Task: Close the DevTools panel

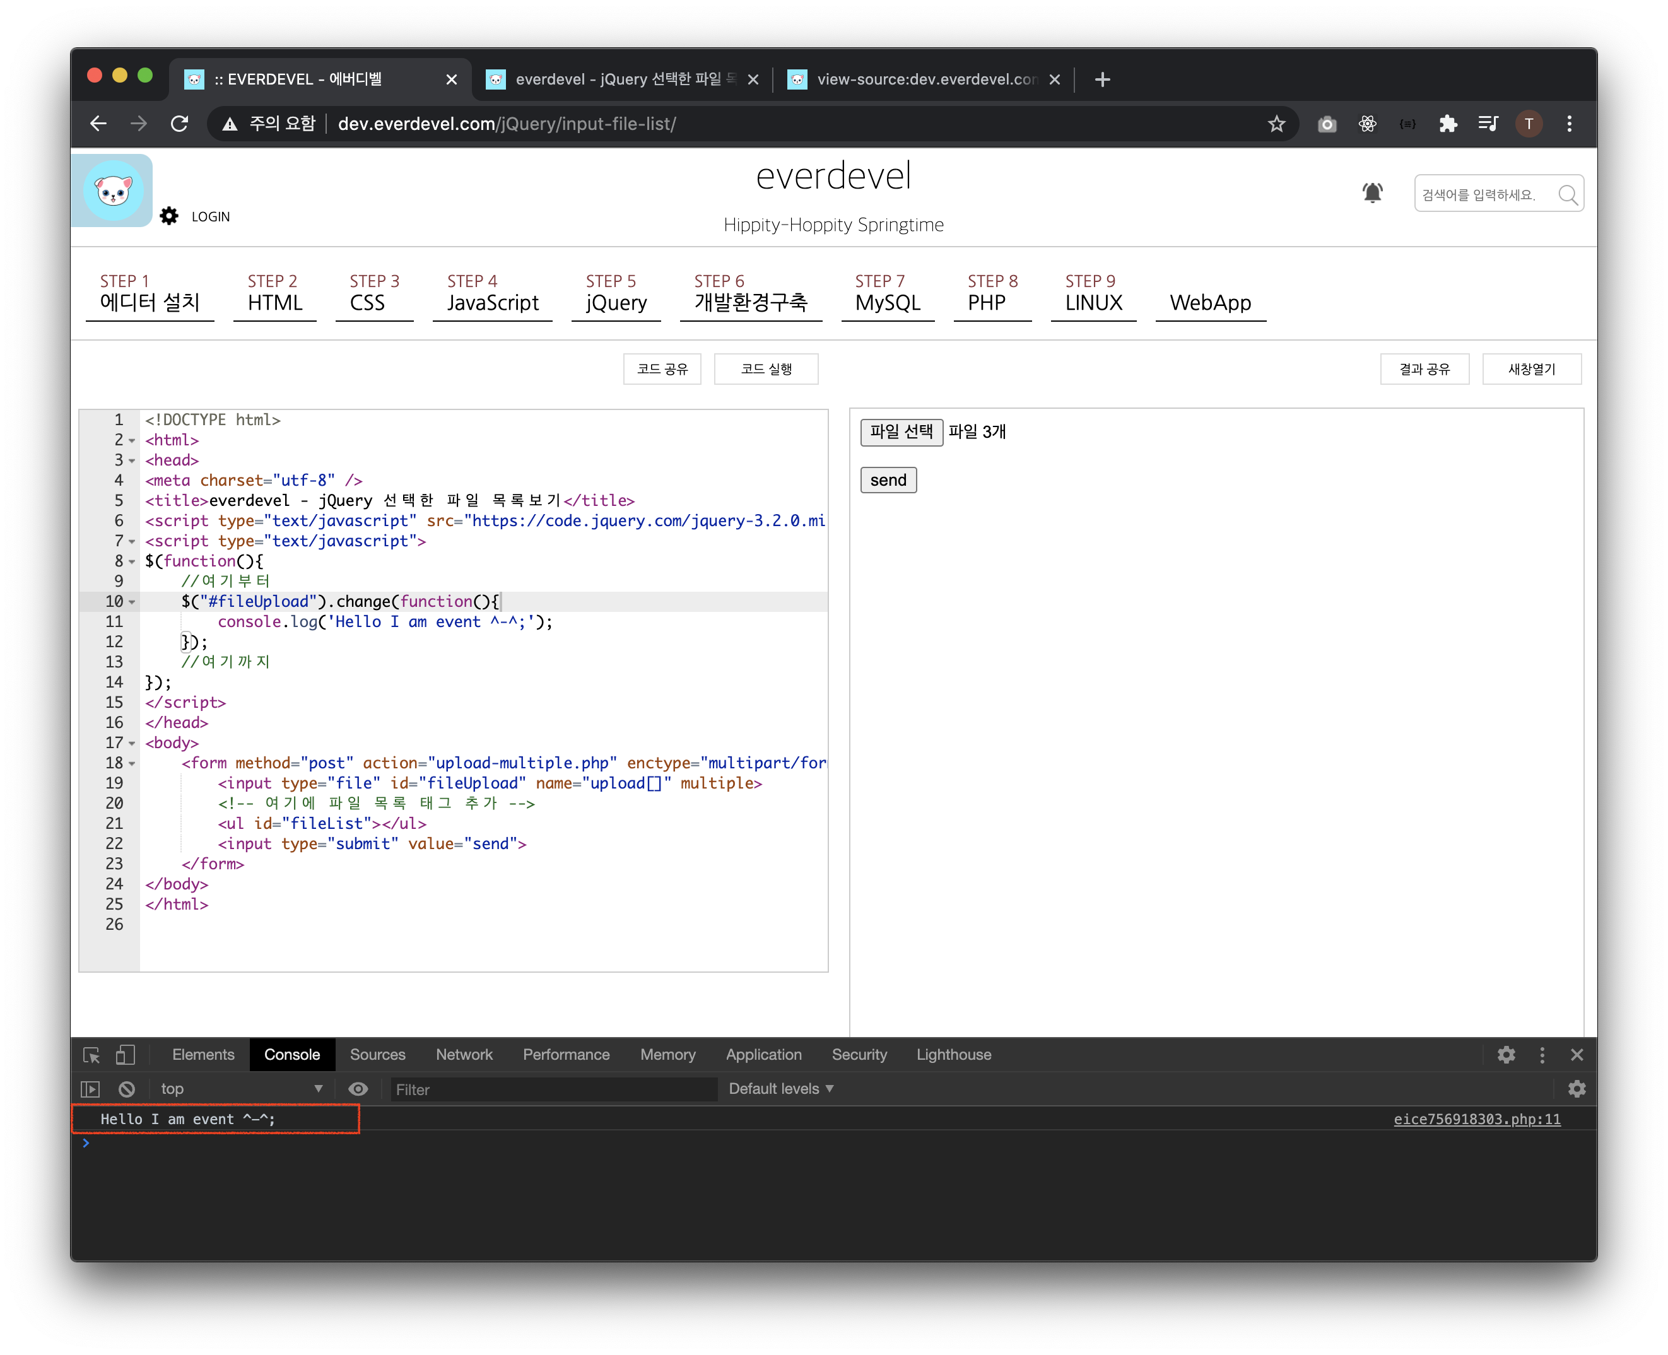Action: pyautogui.click(x=1577, y=1055)
